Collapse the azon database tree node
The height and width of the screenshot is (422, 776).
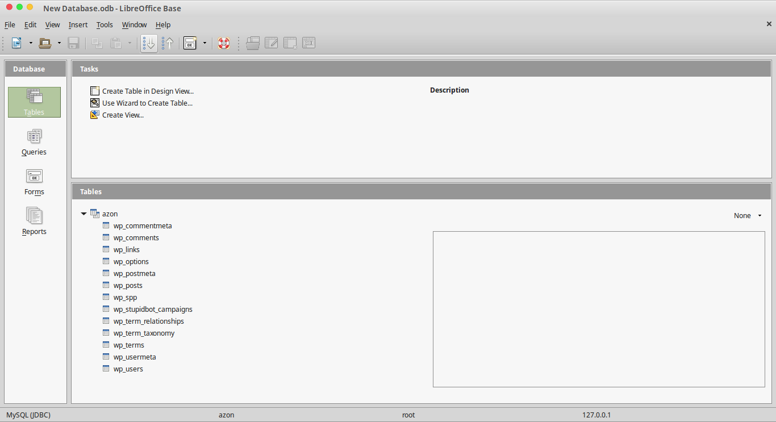[84, 214]
